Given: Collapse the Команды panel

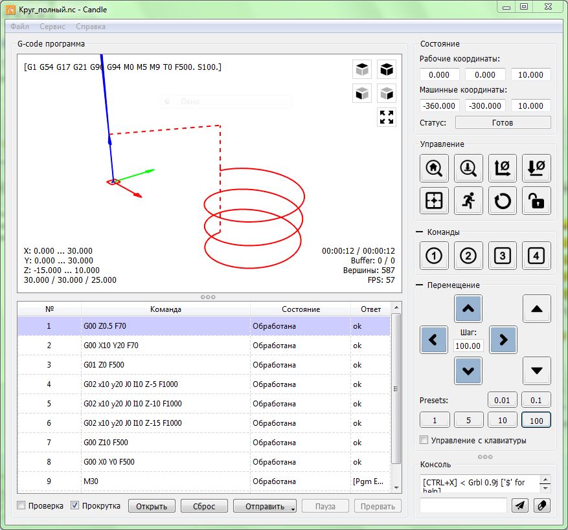Looking at the screenshot, I should (x=419, y=232).
